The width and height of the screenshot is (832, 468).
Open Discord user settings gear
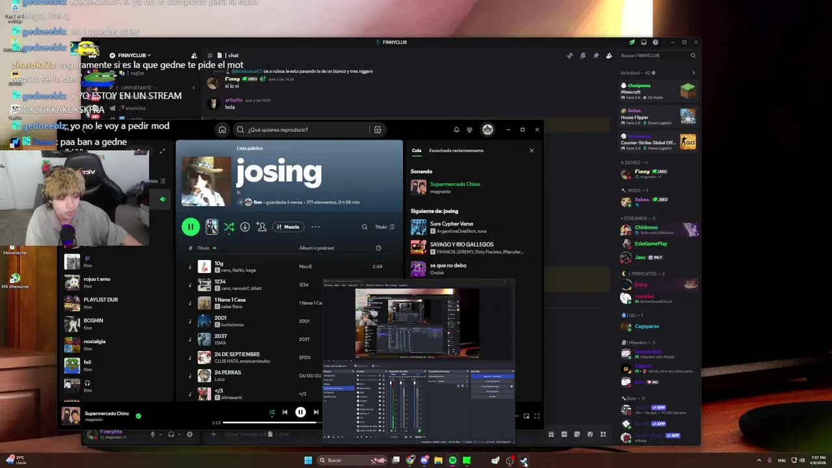click(x=189, y=434)
